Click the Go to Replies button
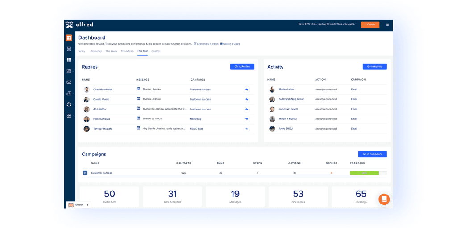 point(242,67)
